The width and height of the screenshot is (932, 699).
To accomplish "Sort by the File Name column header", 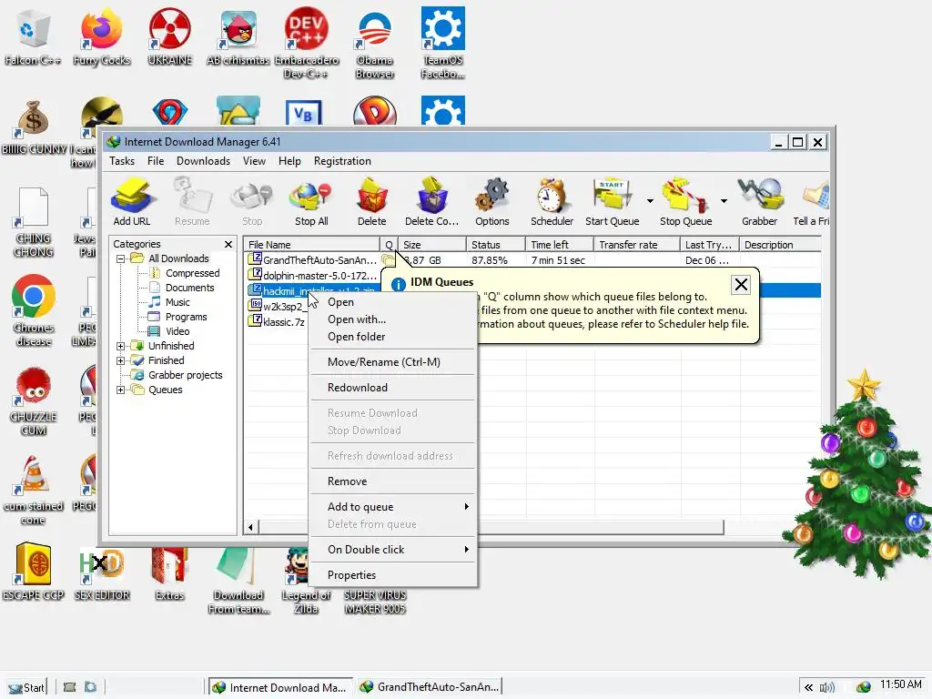I will pos(311,244).
